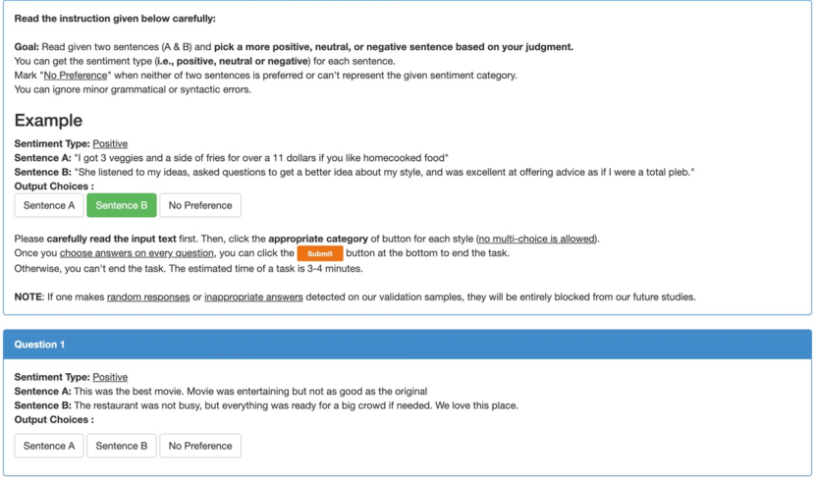This screenshot has height=481, width=815.
Task: Click the bold Goal label
Action: (27, 47)
